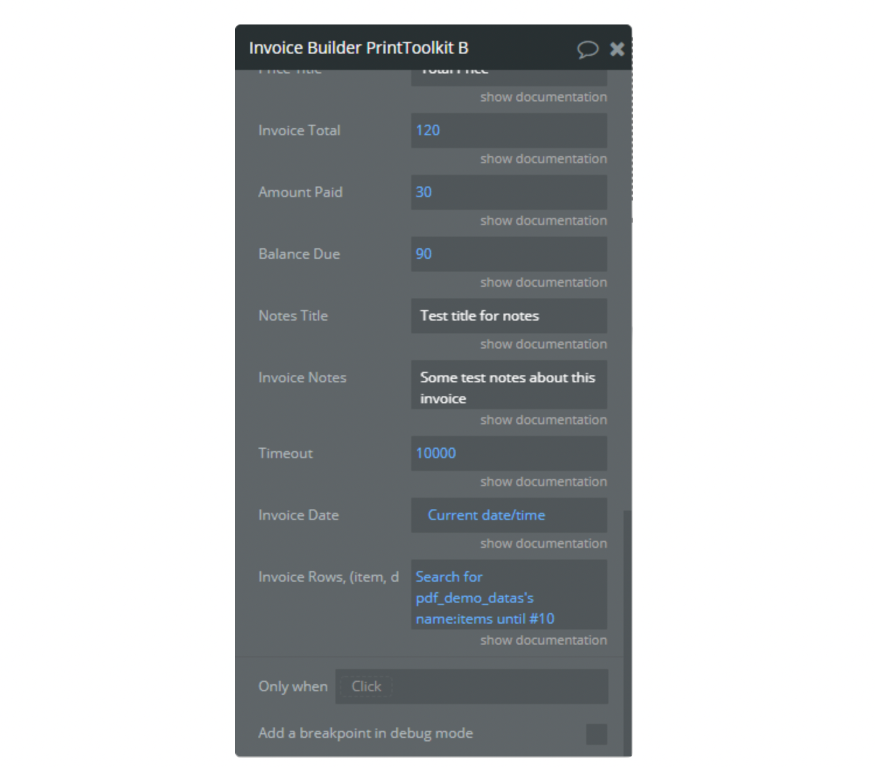Viewport: 875px width, 767px height.
Task: Click the Invoice Total value field
Action: tap(509, 131)
